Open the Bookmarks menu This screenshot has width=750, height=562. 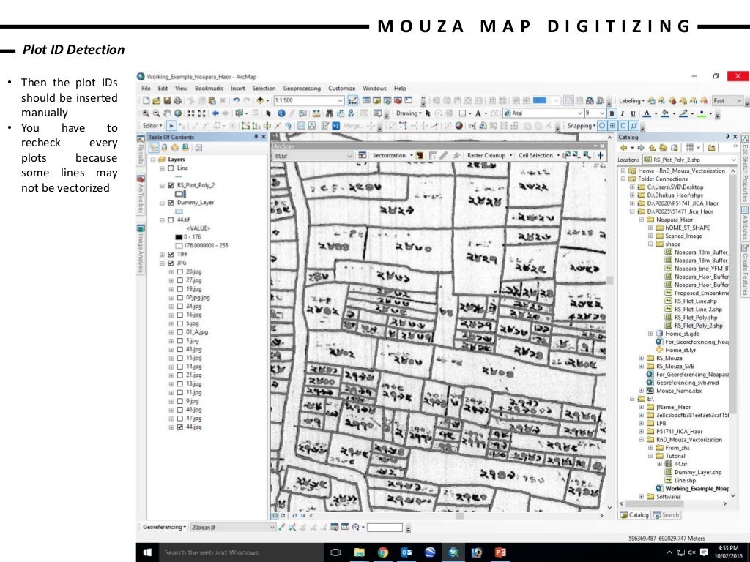point(210,88)
